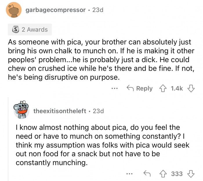Click the 333 vote count
This screenshot has height=181, width=203.
177,174
